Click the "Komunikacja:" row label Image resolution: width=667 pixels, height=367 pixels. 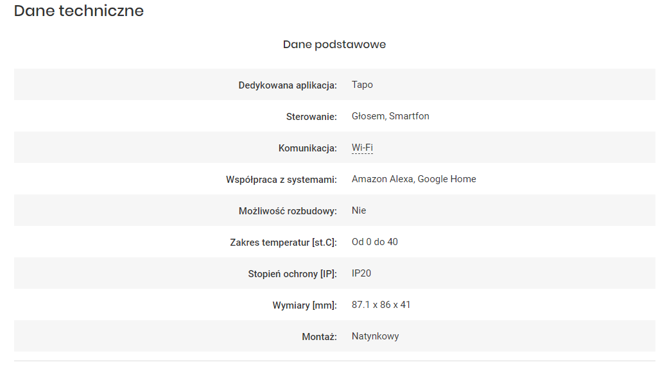tap(308, 148)
